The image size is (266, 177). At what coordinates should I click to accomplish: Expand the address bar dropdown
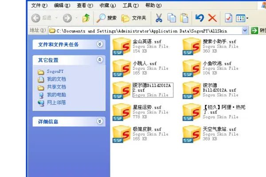click(x=245, y=30)
